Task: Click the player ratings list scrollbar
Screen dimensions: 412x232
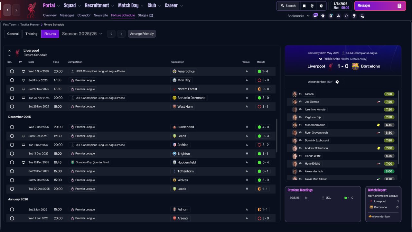Action: pyautogui.click(x=399, y=128)
